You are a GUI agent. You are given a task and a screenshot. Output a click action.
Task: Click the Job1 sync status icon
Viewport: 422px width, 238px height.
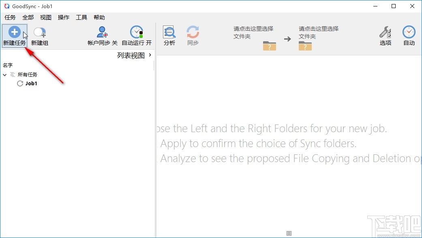pos(20,84)
